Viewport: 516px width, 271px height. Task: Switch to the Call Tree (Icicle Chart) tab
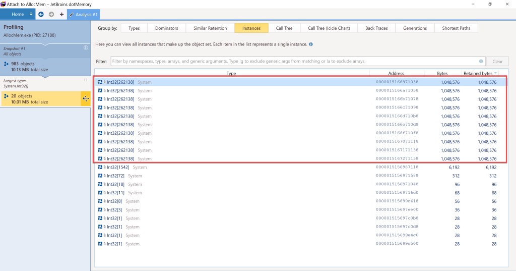(329, 28)
